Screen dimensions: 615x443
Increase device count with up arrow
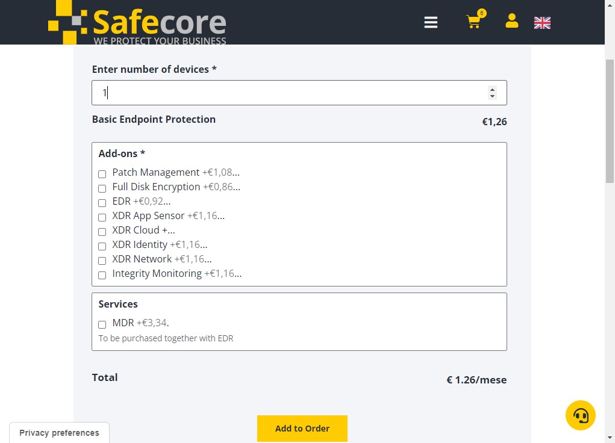pos(492,90)
